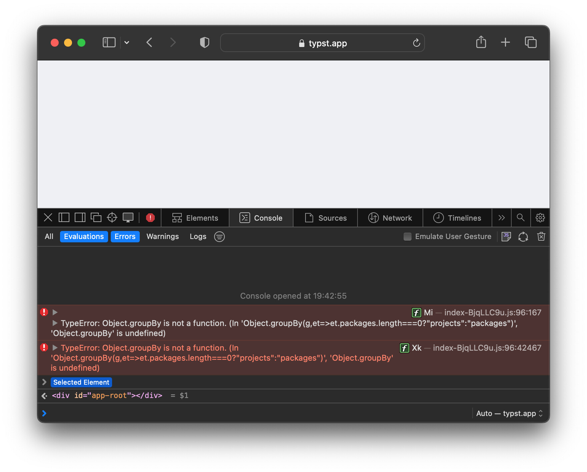Show the tab overview
587x472 pixels.
tap(531, 42)
